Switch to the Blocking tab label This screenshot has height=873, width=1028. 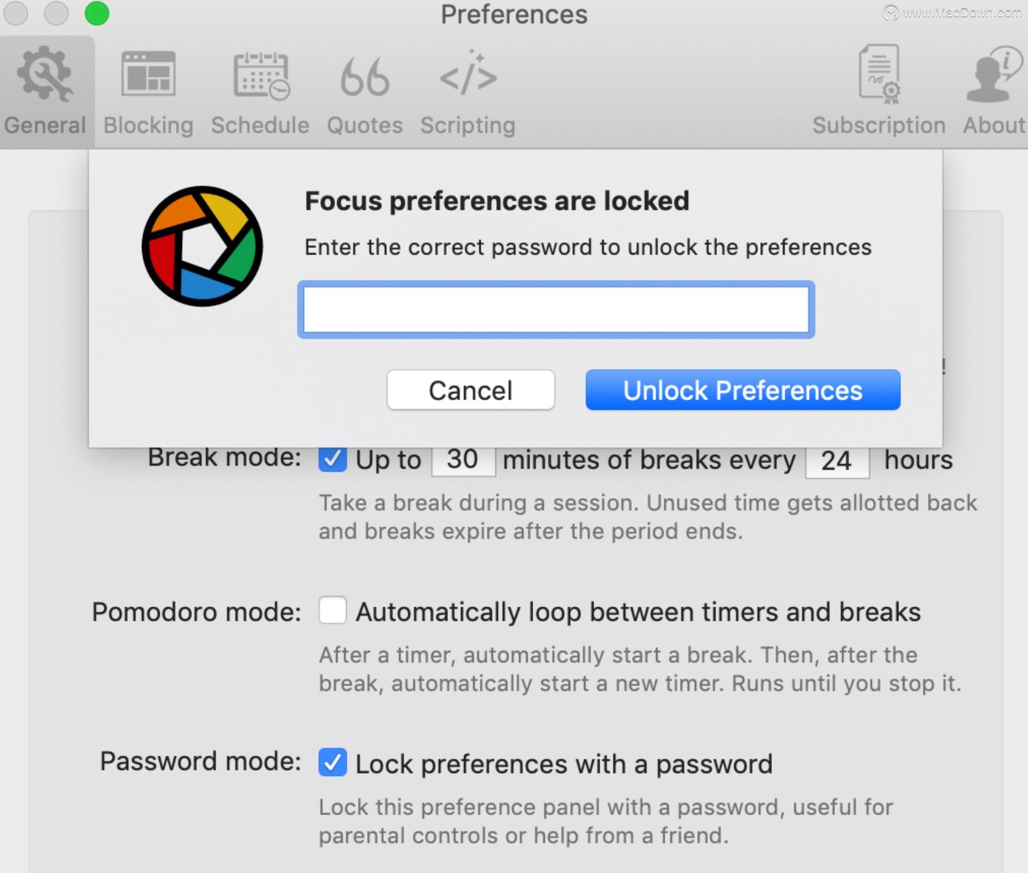[148, 125]
